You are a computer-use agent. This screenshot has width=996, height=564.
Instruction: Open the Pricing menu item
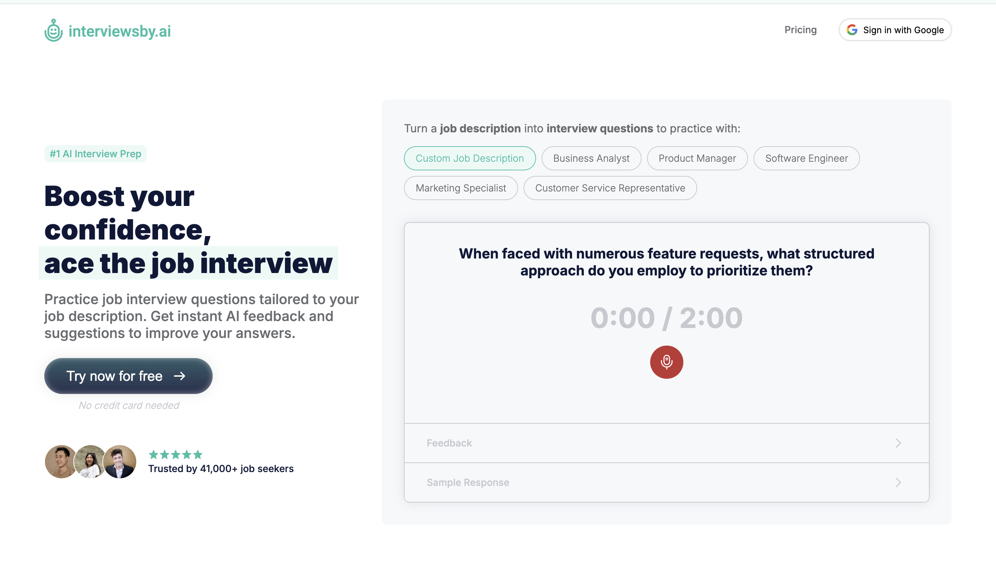(800, 29)
